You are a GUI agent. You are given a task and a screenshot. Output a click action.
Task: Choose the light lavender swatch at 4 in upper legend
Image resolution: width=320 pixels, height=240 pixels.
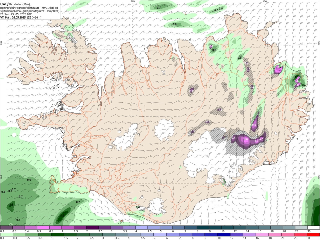tap(141, 228)
